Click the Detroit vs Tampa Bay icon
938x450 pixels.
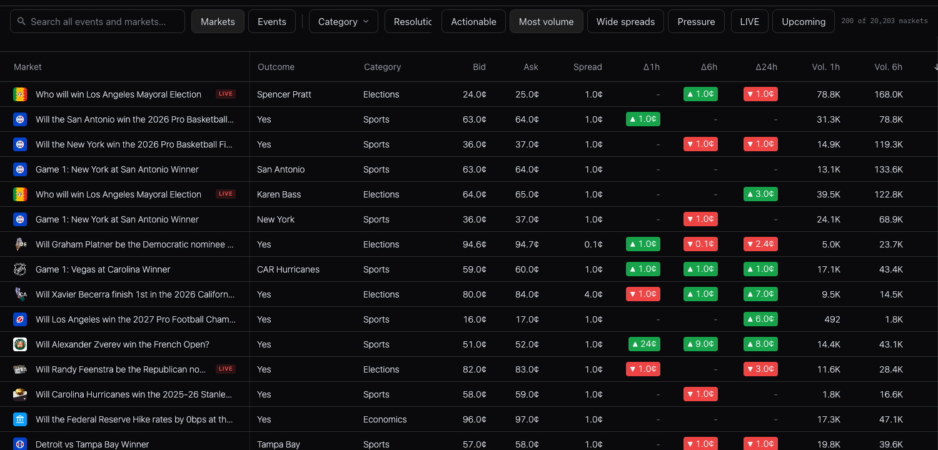click(x=20, y=444)
